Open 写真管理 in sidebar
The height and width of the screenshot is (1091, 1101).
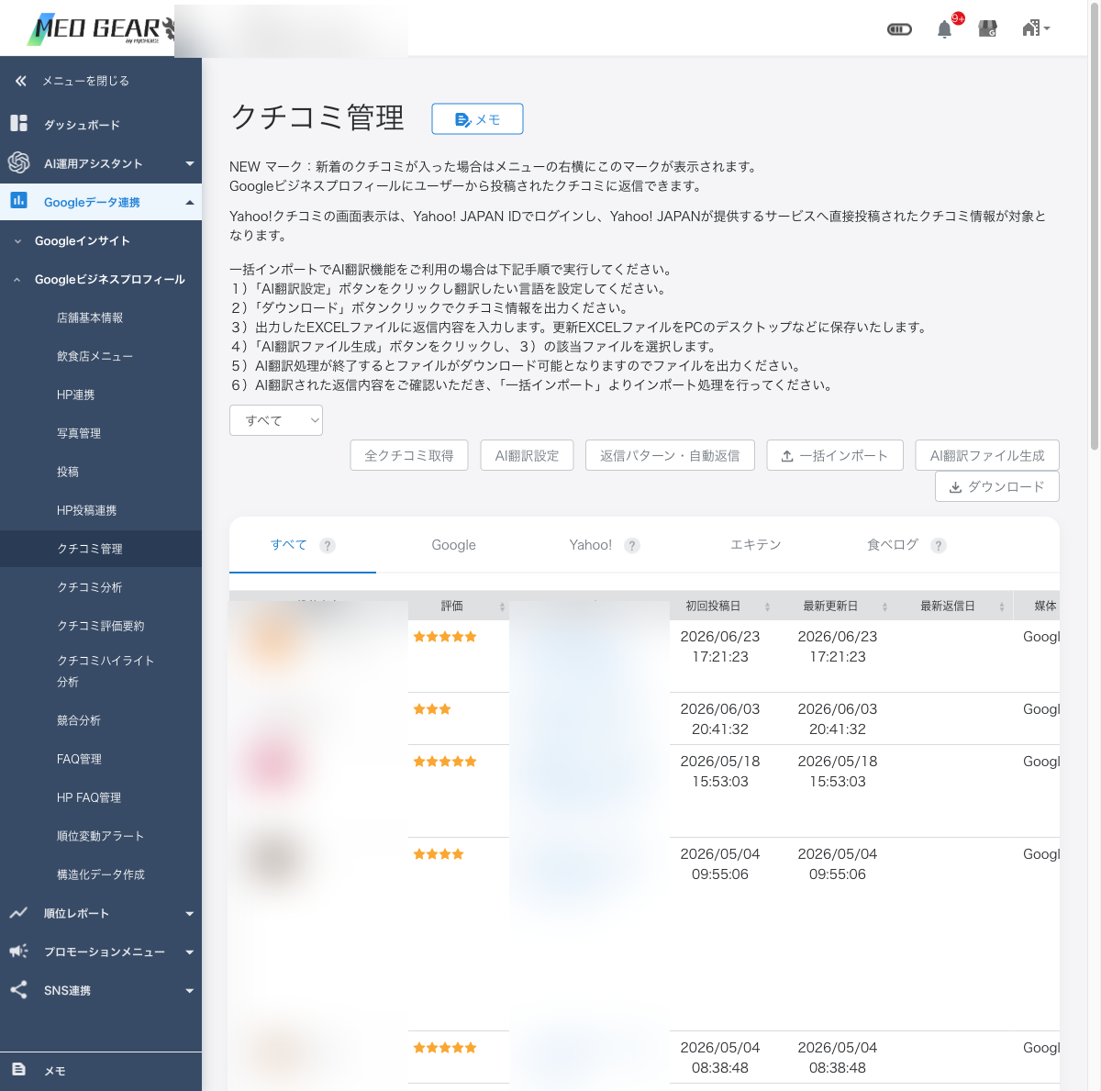[79, 433]
